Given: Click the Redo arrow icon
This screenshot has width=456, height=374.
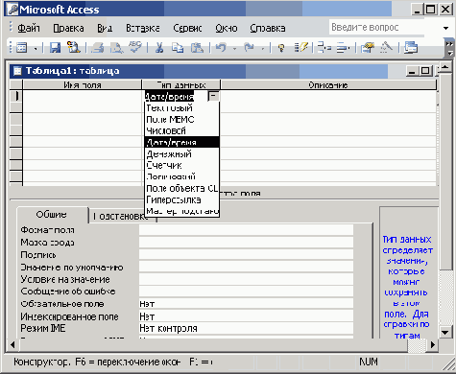Looking at the screenshot, I should [249, 48].
